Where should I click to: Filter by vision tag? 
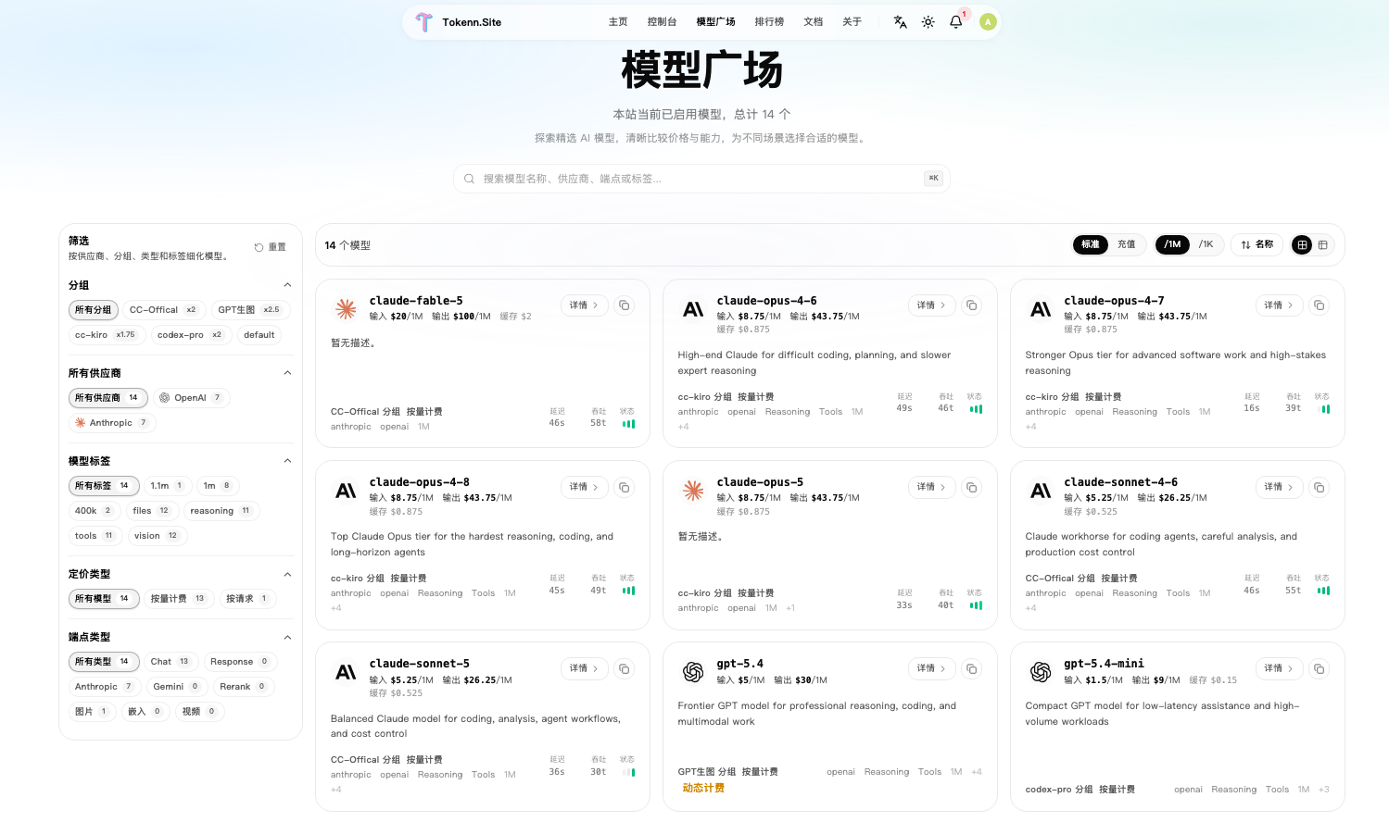[x=158, y=536]
